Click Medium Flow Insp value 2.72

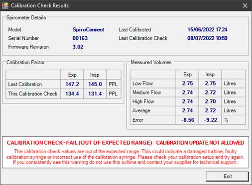210,92
